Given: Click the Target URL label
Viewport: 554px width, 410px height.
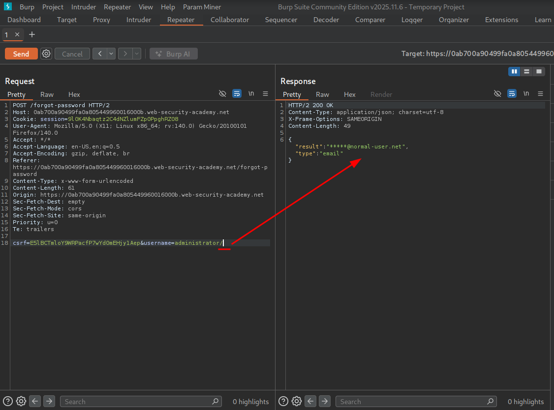Looking at the screenshot, I should (477, 54).
